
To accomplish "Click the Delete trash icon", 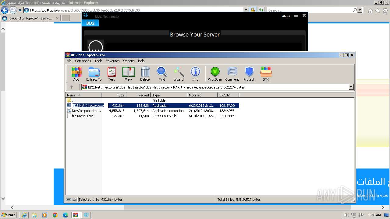I will [145, 74].
